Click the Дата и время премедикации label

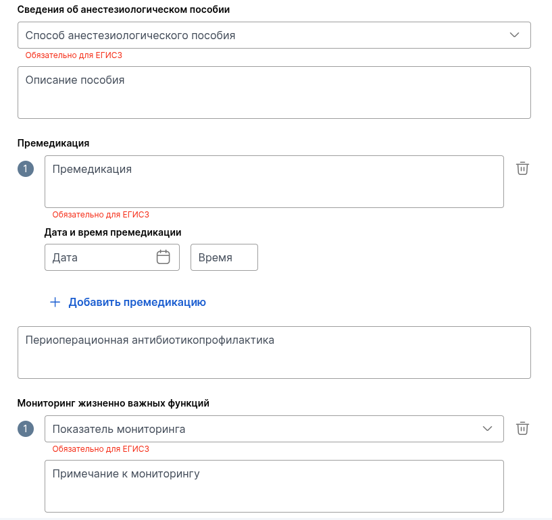pos(113,232)
